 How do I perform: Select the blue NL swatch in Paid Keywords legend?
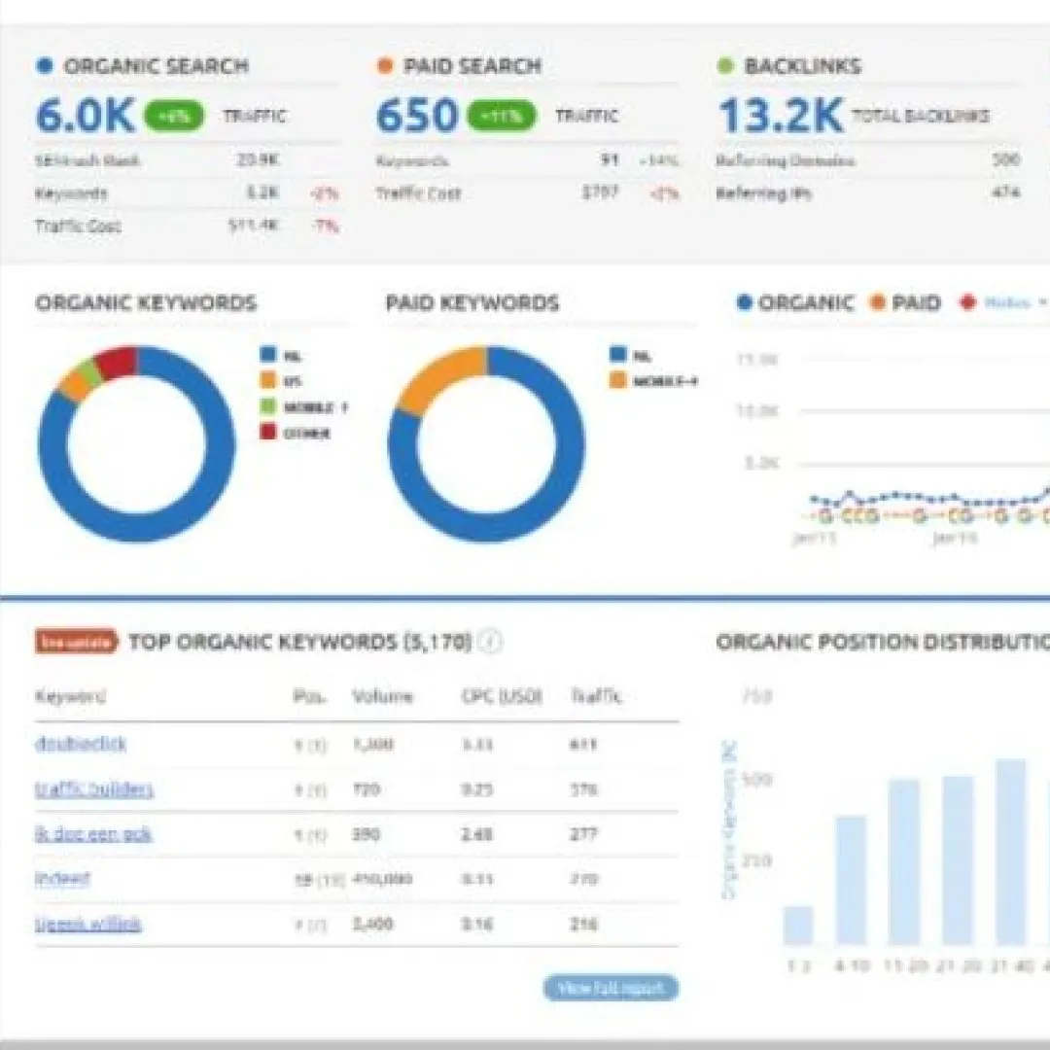(618, 354)
